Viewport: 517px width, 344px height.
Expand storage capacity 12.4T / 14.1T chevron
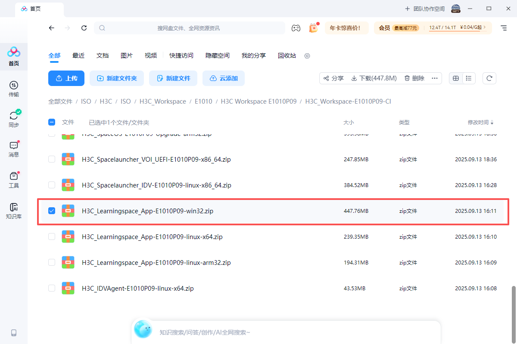(485, 28)
